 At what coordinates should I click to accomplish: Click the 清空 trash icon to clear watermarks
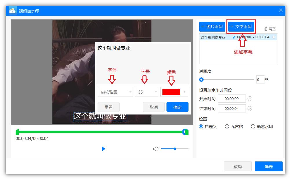266,29
